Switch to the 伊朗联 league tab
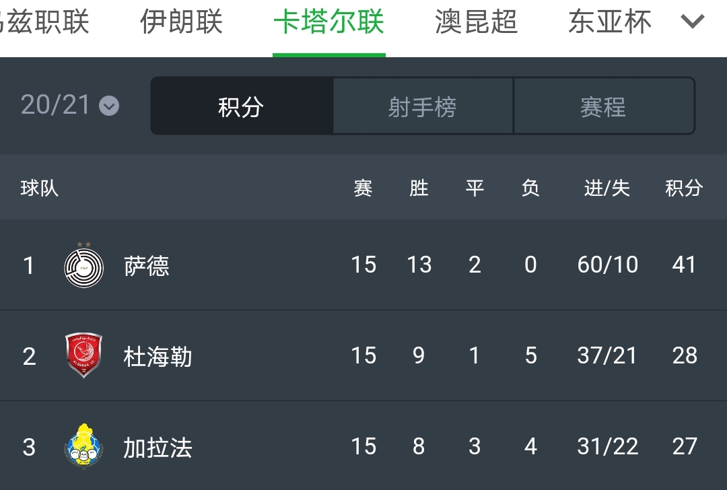 [181, 23]
